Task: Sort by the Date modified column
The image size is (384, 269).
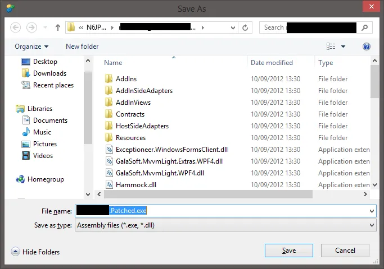Action: [272, 63]
